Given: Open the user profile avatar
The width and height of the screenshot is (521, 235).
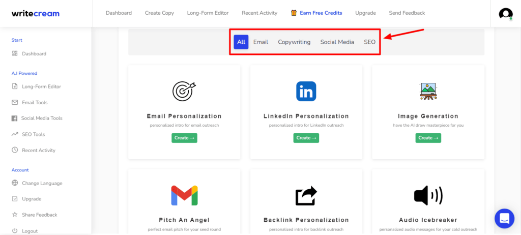Looking at the screenshot, I should coord(505,14).
